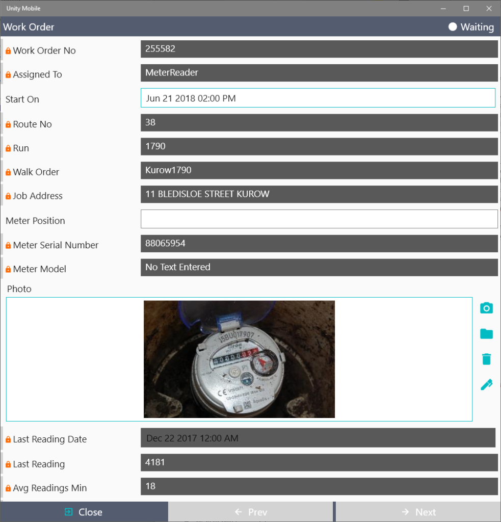
Task: Click the lock icon beside Meter Serial Number
Action: point(8,245)
